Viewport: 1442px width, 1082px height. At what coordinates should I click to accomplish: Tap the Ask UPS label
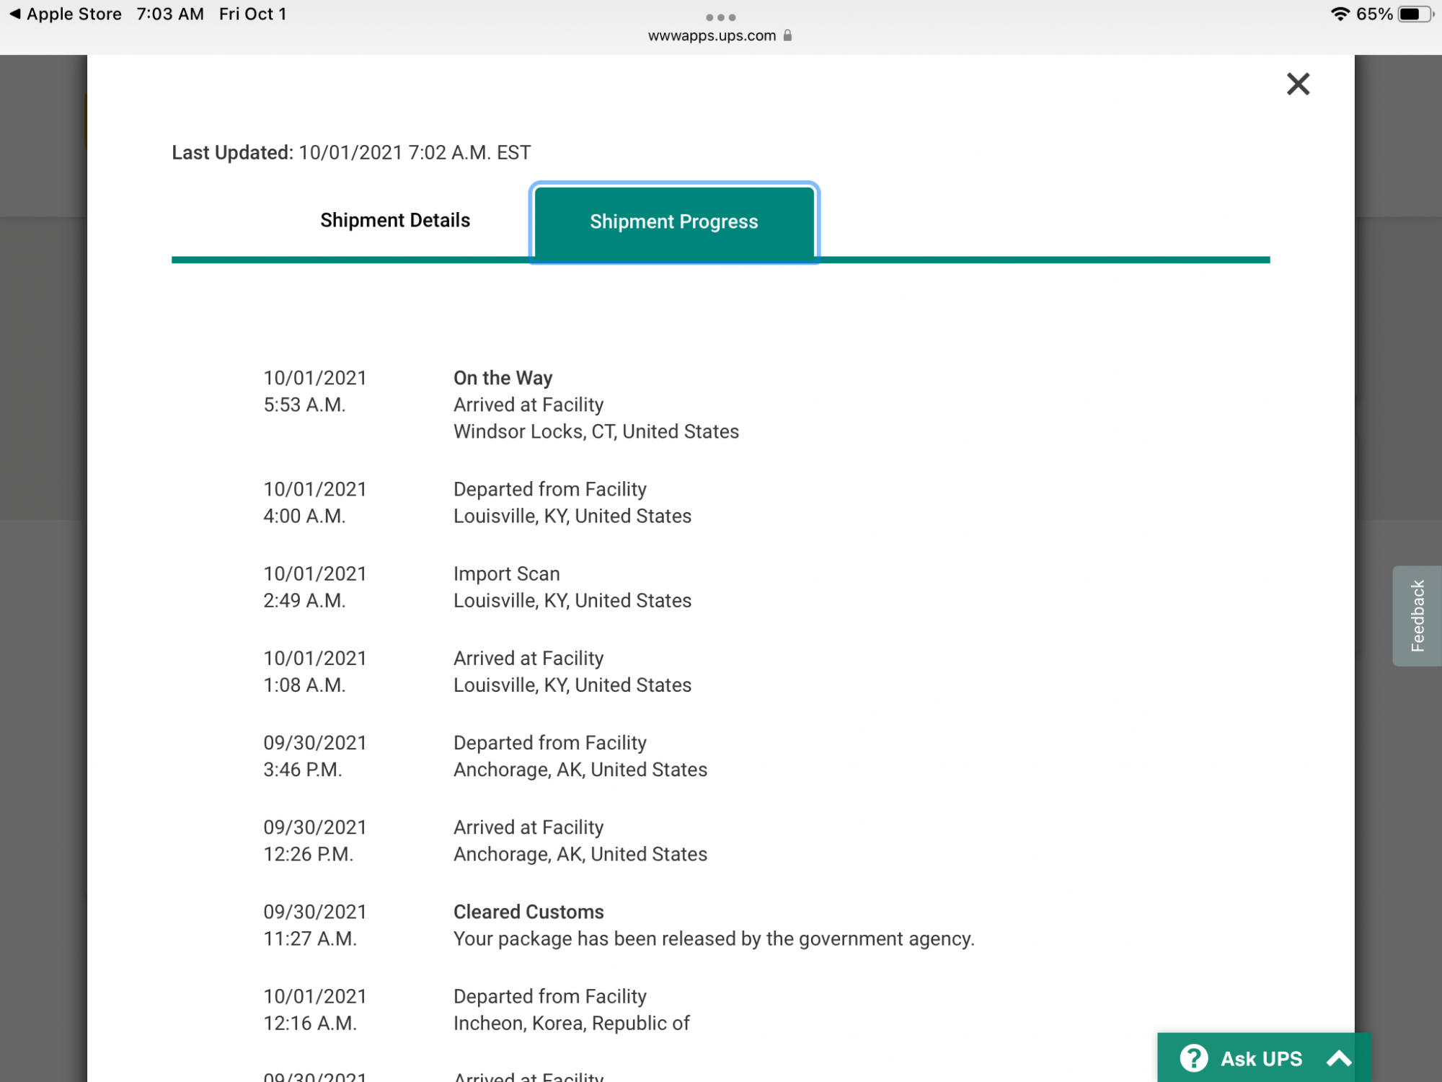tap(1261, 1058)
